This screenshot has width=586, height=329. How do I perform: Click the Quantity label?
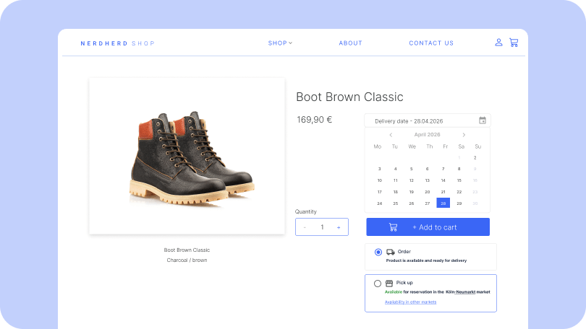[306, 211]
